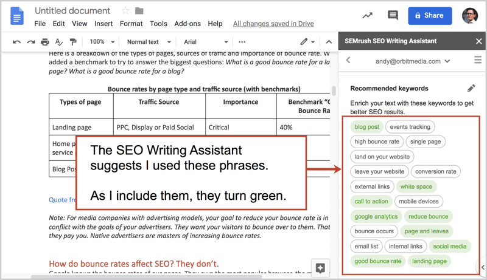Click All changes saved in Drive link
Viewport: 487px width, 280px height.
(273, 24)
